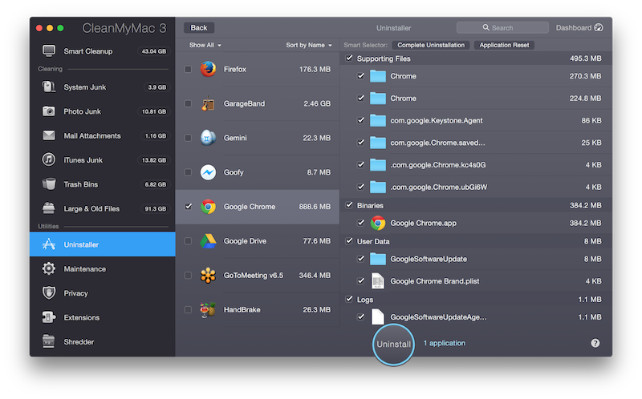Click the help question mark icon

coord(595,343)
